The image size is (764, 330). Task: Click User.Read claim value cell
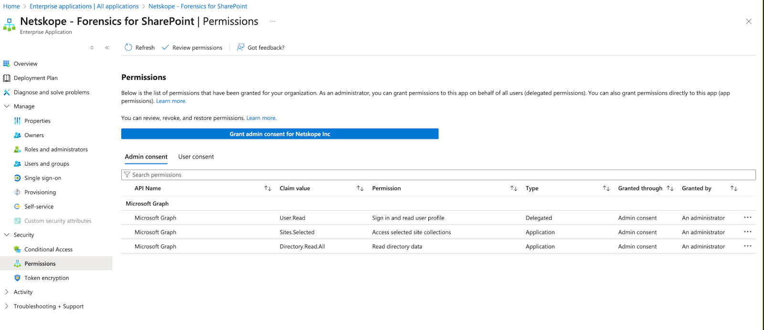coord(292,218)
